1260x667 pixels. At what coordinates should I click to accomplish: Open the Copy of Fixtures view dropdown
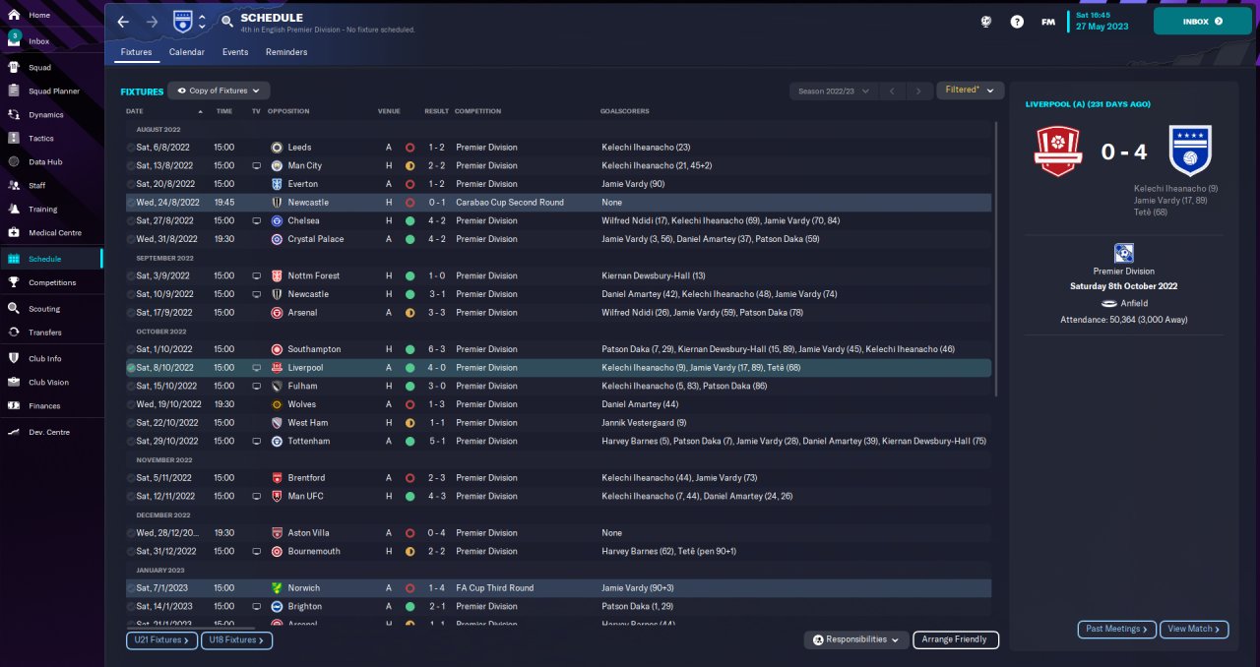pyautogui.click(x=219, y=91)
